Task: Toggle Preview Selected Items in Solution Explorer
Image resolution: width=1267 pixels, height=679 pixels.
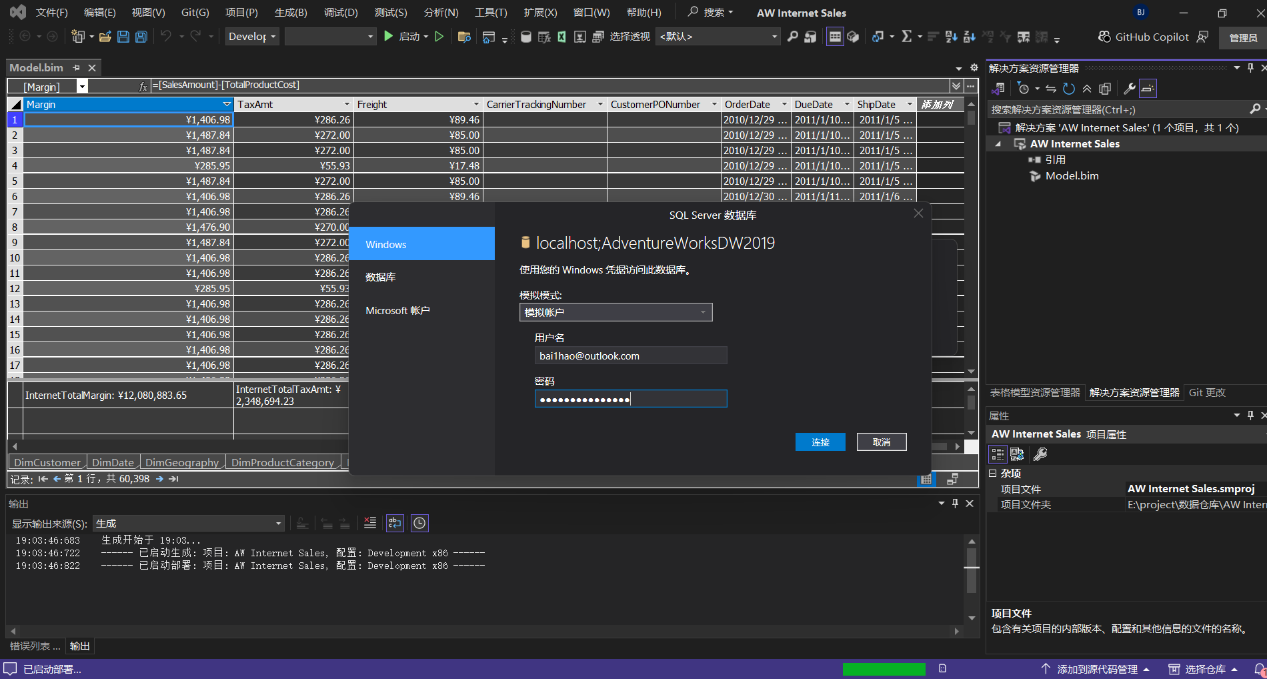Action: tap(1148, 88)
